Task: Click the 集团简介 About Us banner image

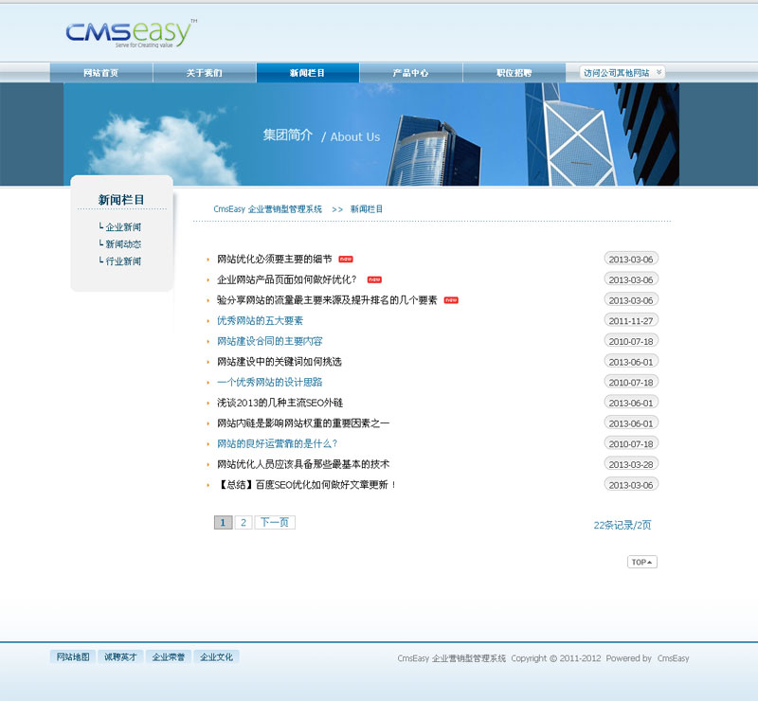Action: [x=371, y=135]
